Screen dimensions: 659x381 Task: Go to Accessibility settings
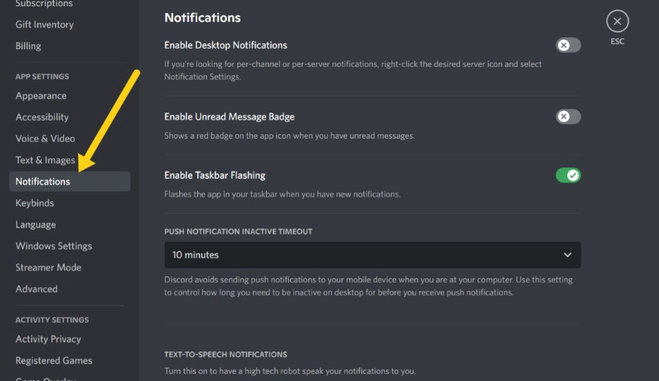tap(42, 117)
